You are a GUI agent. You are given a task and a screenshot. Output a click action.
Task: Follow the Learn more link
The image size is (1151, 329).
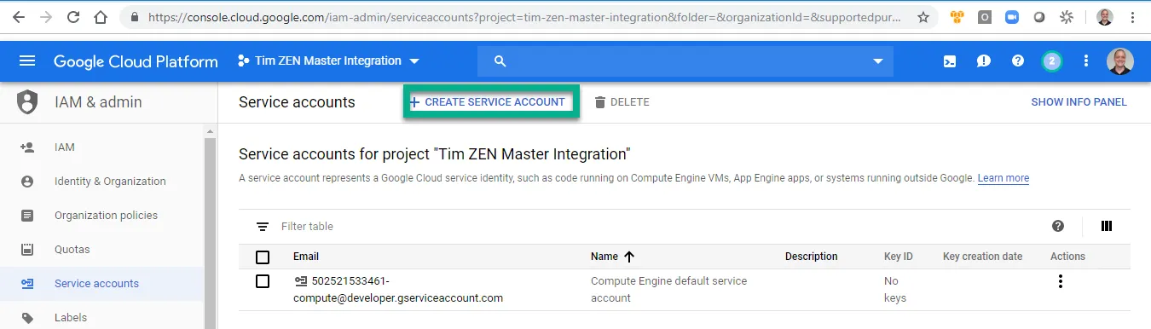click(x=1004, y=178)
